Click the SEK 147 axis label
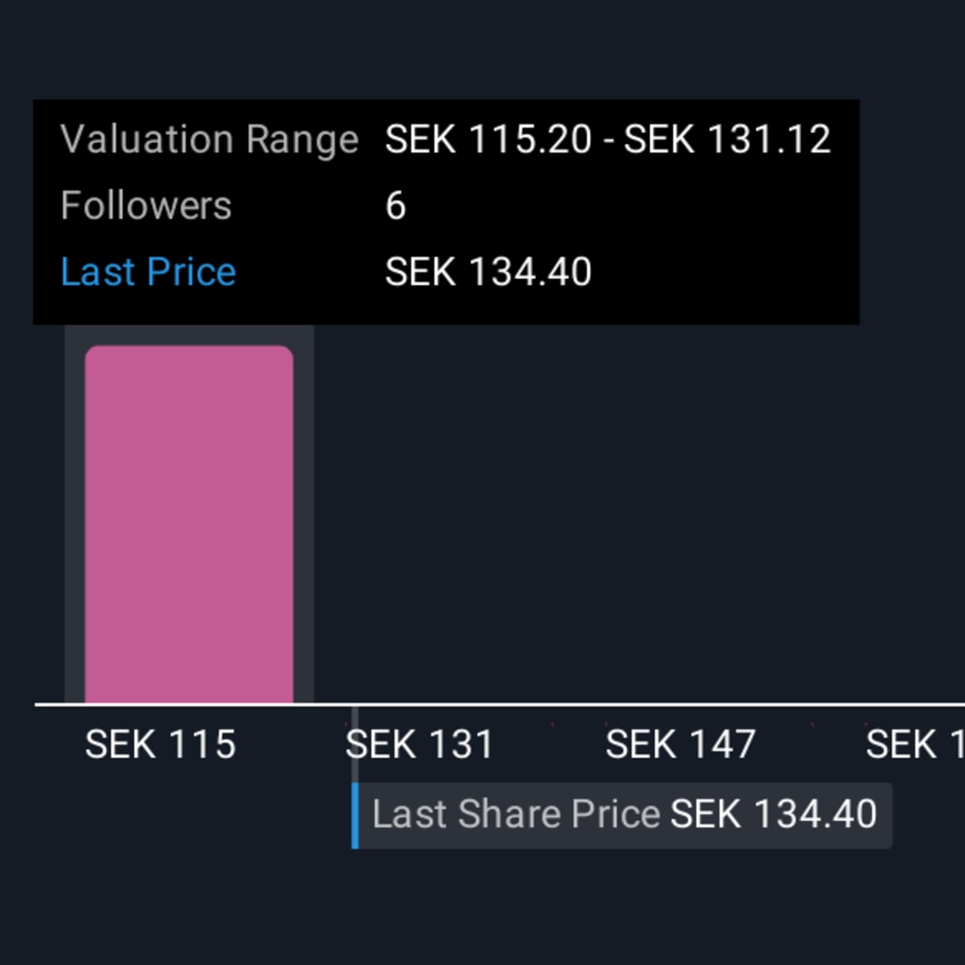This screenshot has height=965, width=965. pyautogui.click(x=681, y=744)
